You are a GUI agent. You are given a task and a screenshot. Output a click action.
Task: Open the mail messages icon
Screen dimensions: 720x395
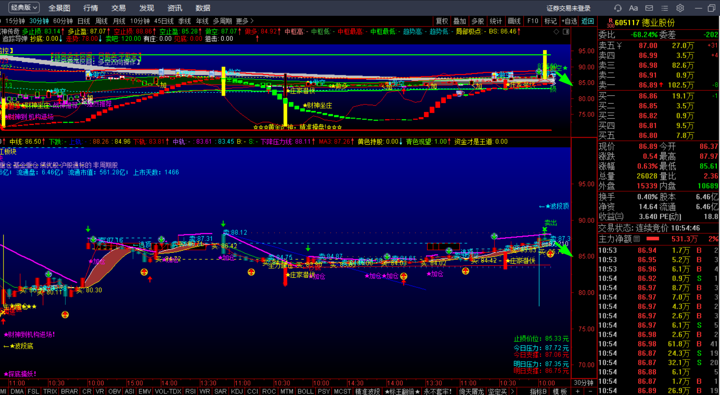pyautogui.click(x=649, y=8)
